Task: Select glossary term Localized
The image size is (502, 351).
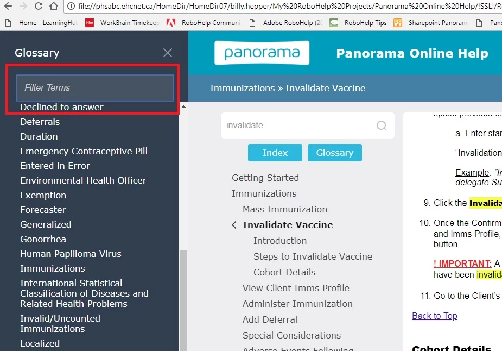Action: pyautogui.click(x=40, y=343)
